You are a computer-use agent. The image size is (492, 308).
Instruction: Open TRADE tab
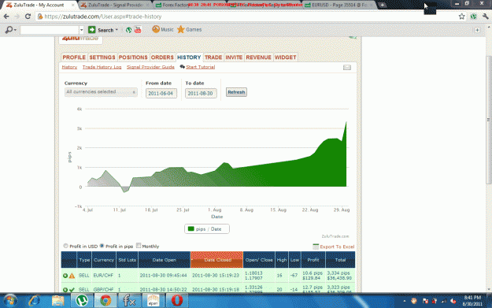[213, 58]
